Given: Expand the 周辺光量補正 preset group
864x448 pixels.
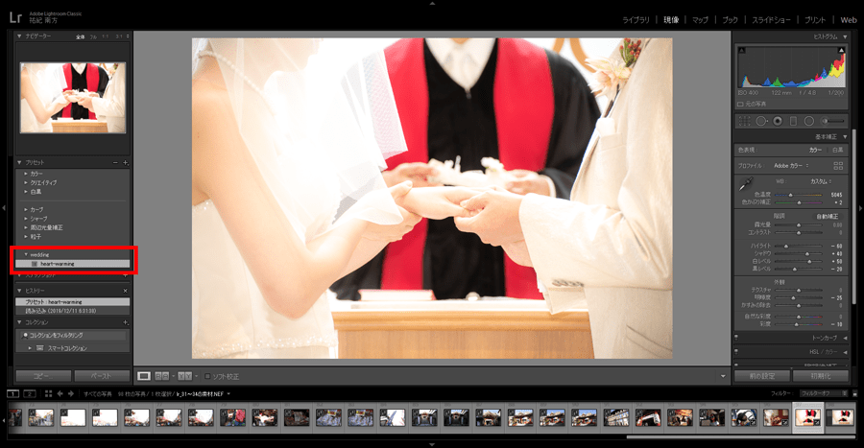Looking at the screenshot, I should coord(25,227).
